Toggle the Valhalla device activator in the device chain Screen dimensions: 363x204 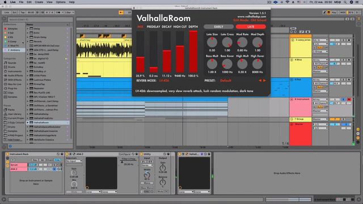[179, 154]
